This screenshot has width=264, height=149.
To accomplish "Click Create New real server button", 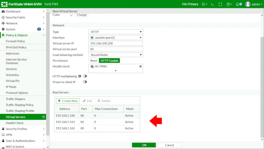I will [x=67, y=101].
